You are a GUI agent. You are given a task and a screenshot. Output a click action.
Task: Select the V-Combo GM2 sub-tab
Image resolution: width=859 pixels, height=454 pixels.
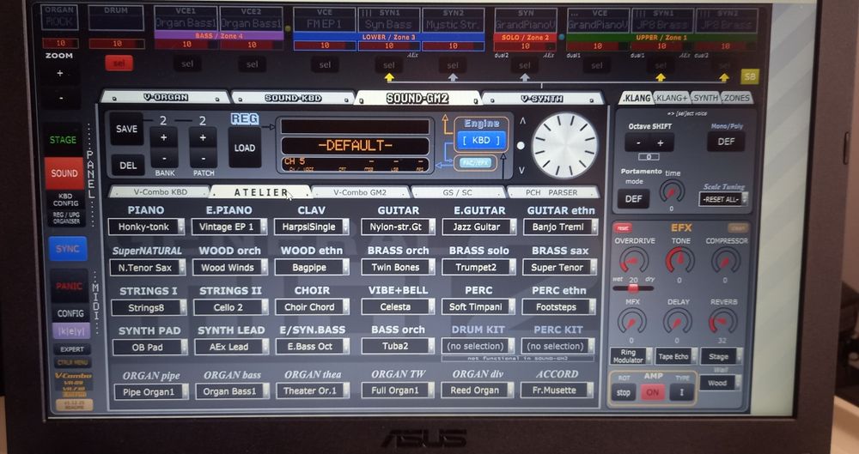tap(361, 192)
